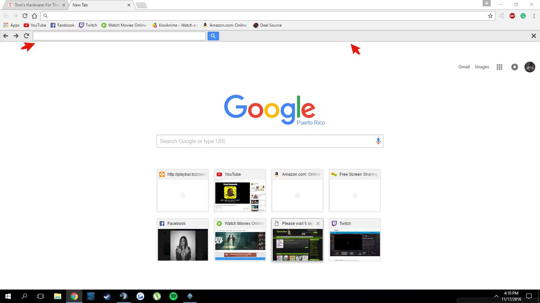Start voice search with the microphone icon
This screenshot has width=540, height=303.
378,141
